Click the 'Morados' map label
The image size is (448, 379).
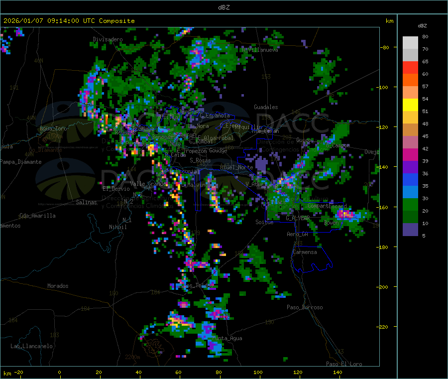(58, 286)
